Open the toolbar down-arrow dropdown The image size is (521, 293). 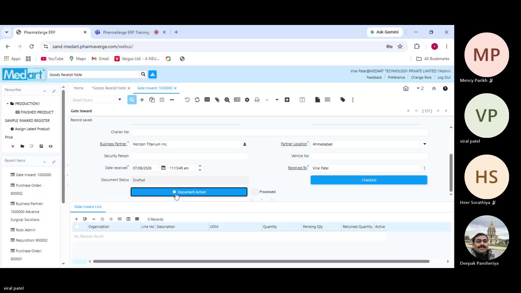[x=277, y=100]
